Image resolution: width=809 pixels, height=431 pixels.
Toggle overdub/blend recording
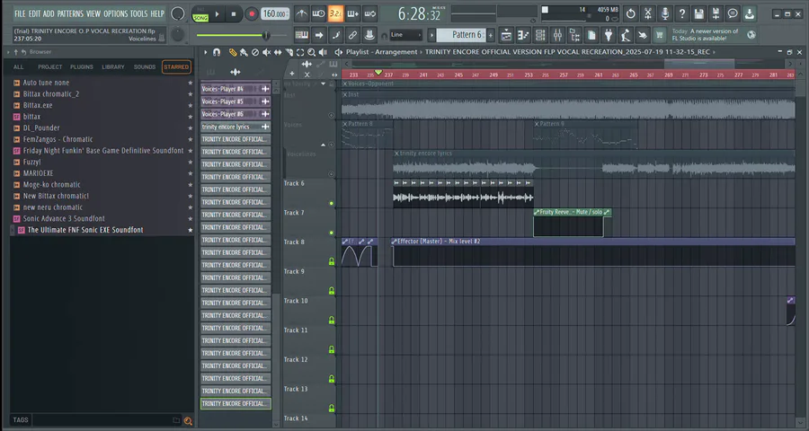click(353, 14)
